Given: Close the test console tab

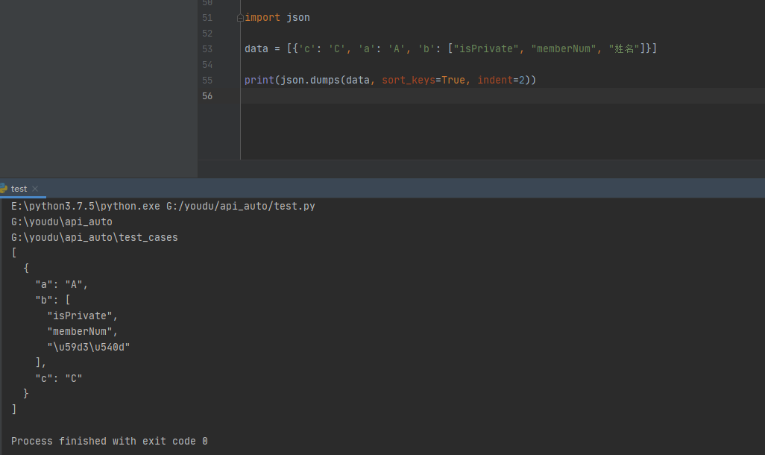Looking at the screenshot, I should 34,189.
